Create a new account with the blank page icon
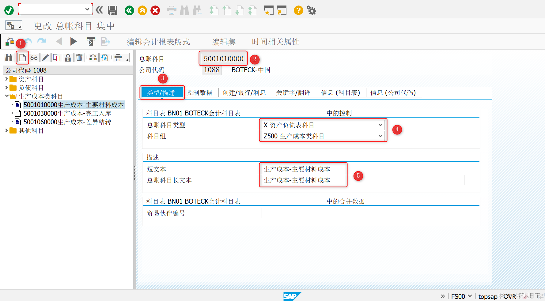 (22, 57)
